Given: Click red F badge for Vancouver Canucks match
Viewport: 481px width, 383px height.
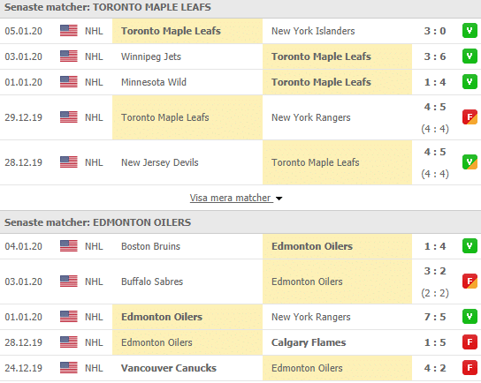Looking at the screenshot, I should [x=470, y=368].
